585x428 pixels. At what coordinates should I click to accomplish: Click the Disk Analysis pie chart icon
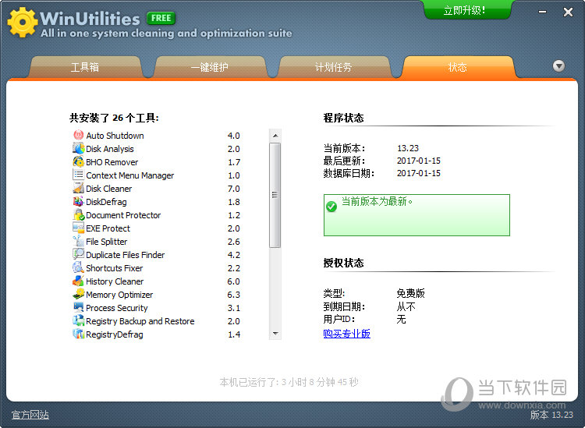click(x=78, y=148)
